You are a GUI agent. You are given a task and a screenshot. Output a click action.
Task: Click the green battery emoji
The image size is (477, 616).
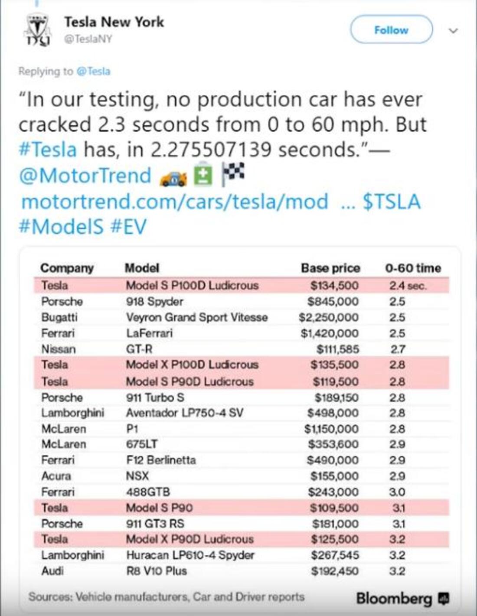tap(203, 175)
